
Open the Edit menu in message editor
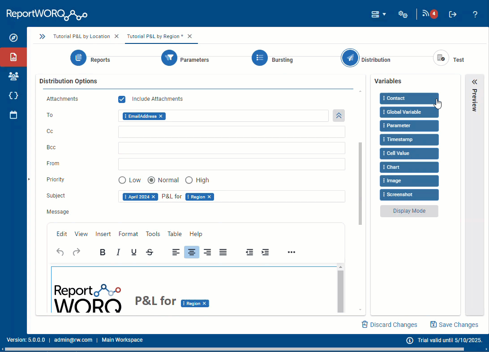(62, 234)
